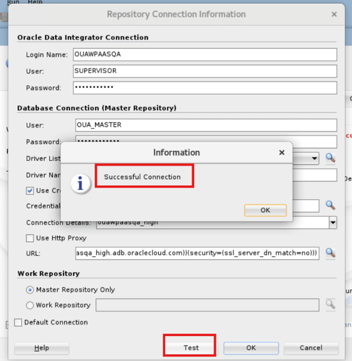Click the database URL field

197,253
